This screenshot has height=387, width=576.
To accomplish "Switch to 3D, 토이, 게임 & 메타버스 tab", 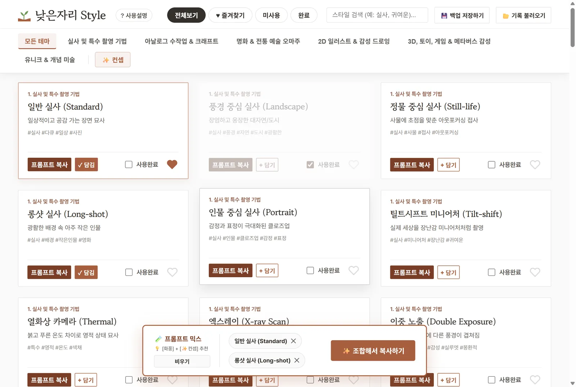I will coord(449,41).
